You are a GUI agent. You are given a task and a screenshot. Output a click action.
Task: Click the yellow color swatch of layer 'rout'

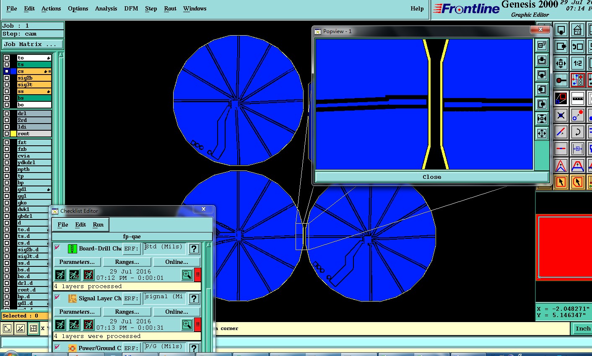coord(13,134)
